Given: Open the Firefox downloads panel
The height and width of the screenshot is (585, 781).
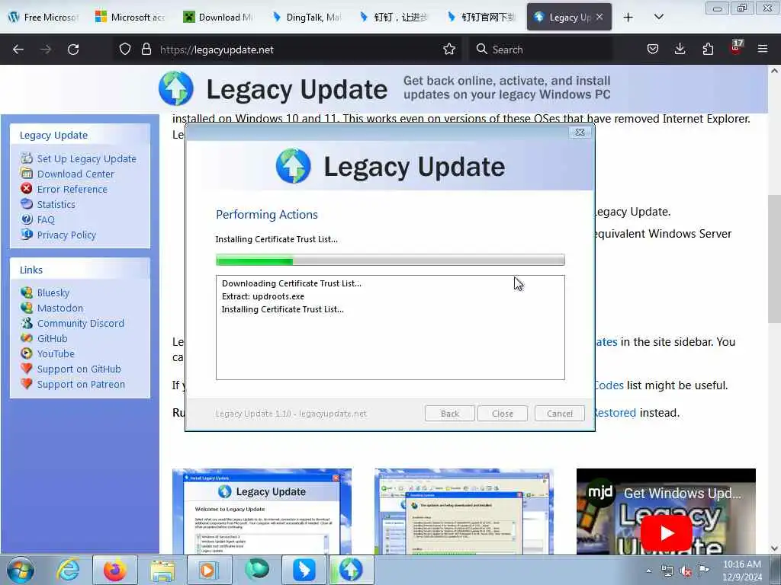Looking at the screenshot, I should [680, 50].
